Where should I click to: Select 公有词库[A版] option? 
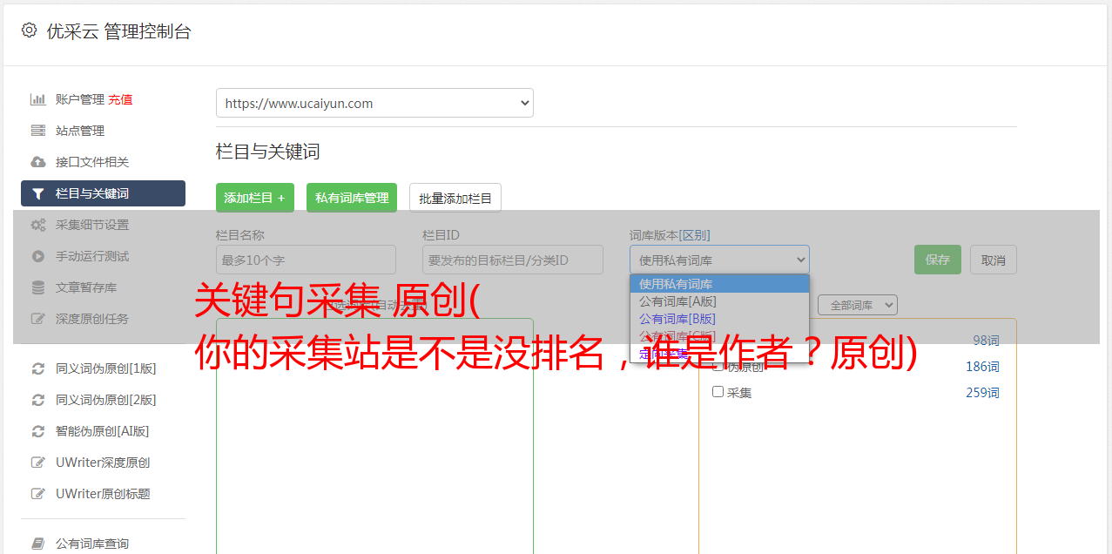(719, 301)
